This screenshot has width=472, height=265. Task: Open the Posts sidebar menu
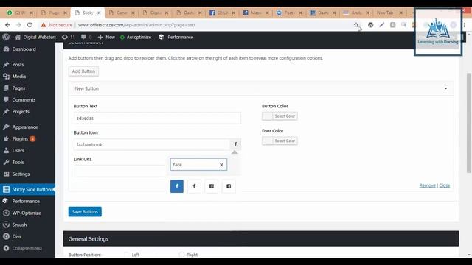point(18,65)
